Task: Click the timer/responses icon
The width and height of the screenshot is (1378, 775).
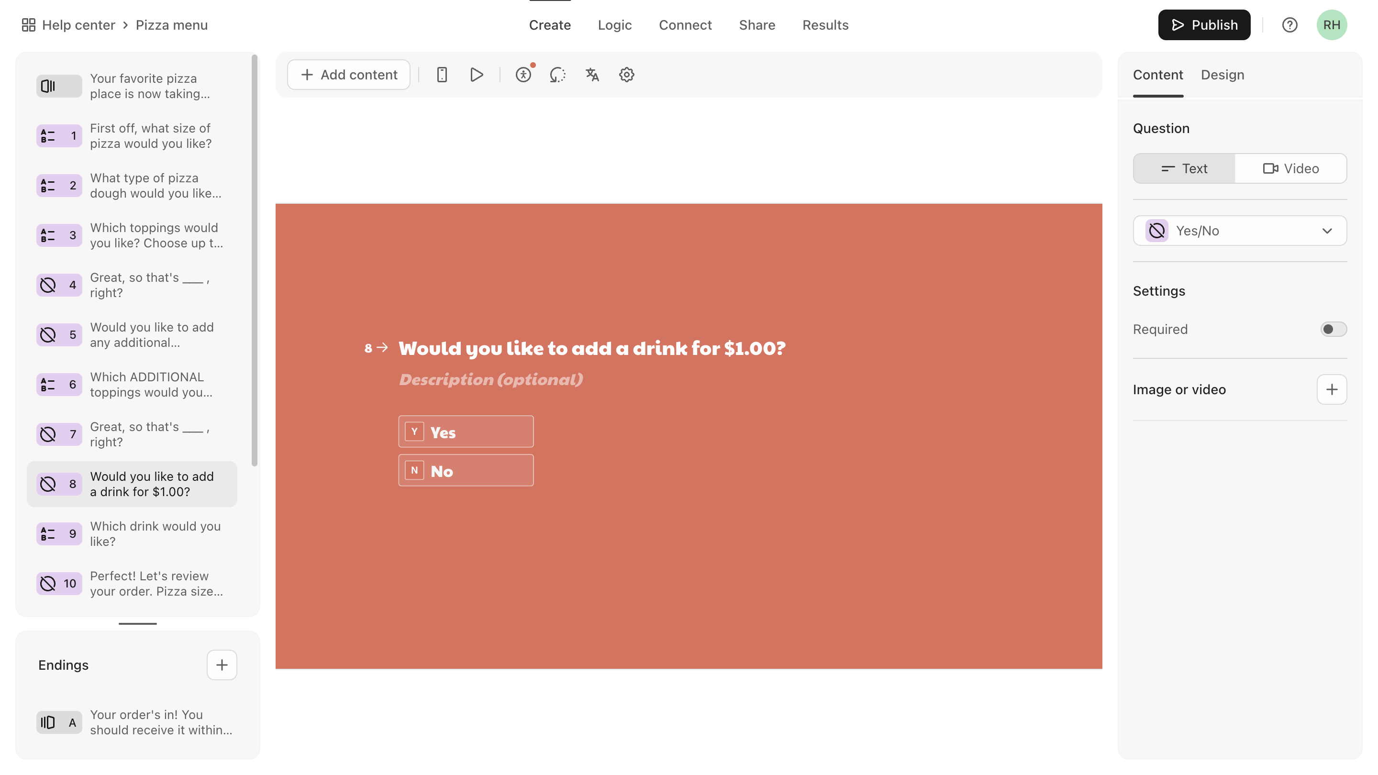Action: click(558, 74)
